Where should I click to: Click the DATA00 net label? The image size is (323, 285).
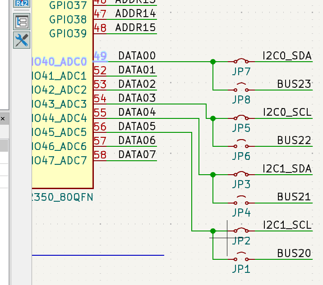pyautogui.click(x=137, y=56)
